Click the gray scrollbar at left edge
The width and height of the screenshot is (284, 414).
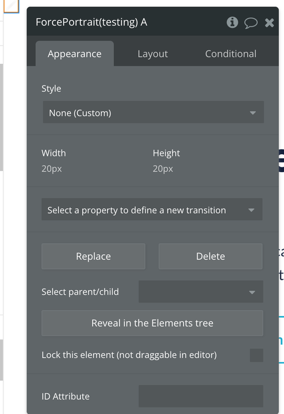click(1, 117)
